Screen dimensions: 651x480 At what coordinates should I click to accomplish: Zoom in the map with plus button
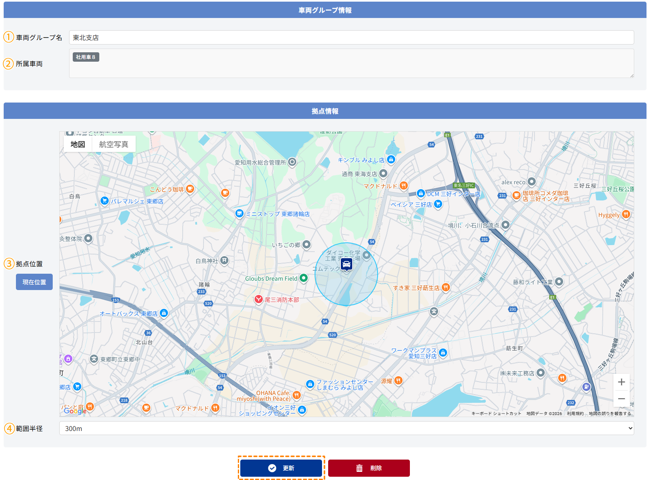[621, 382]
